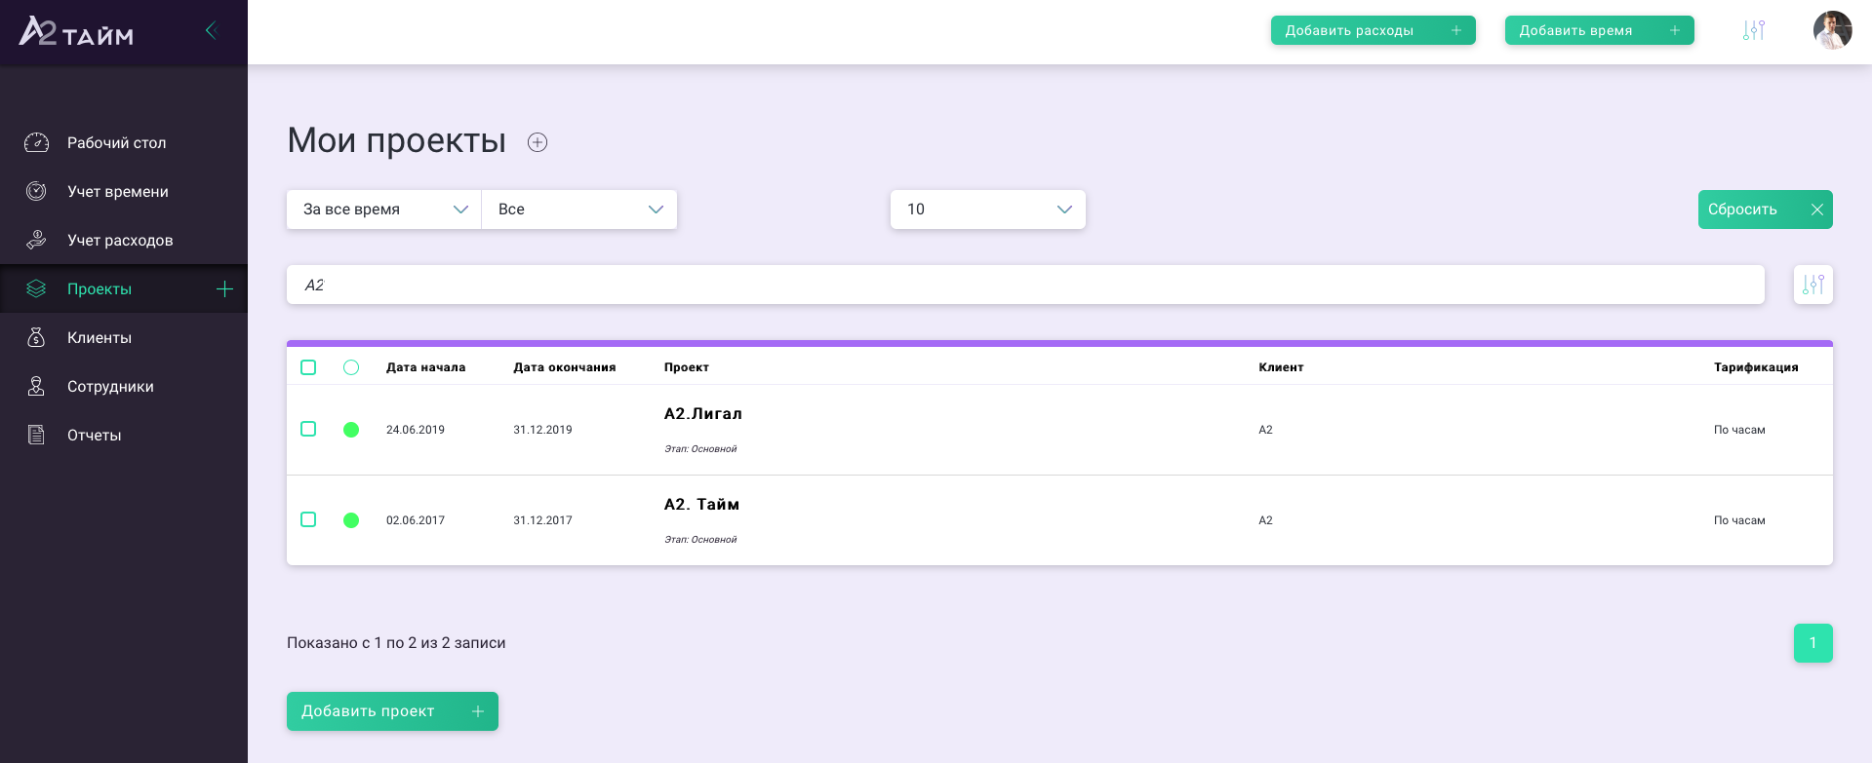Click the green status dot of A2.Лигал
The width and height of the screenshot is (1872, 763).
[x=351, y=430]
